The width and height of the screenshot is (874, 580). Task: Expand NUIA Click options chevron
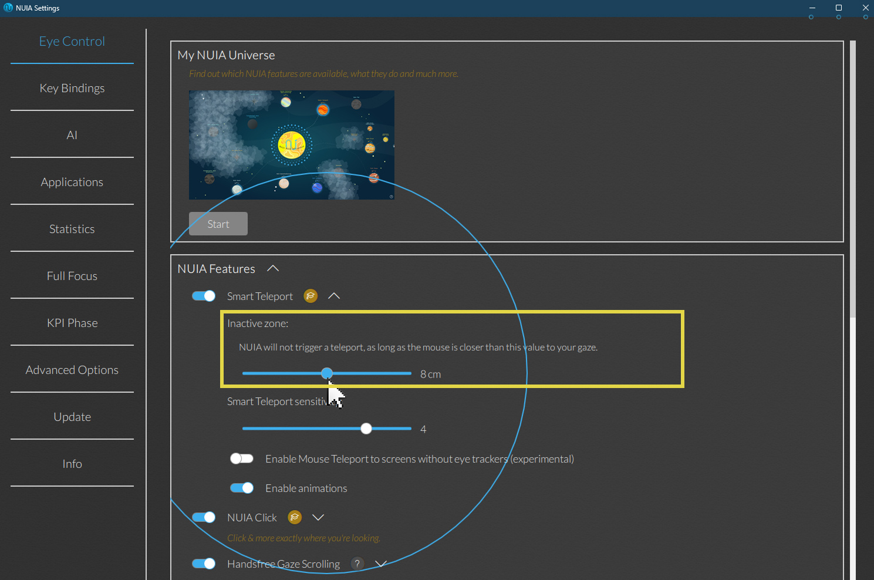click(x=318, y=517)
